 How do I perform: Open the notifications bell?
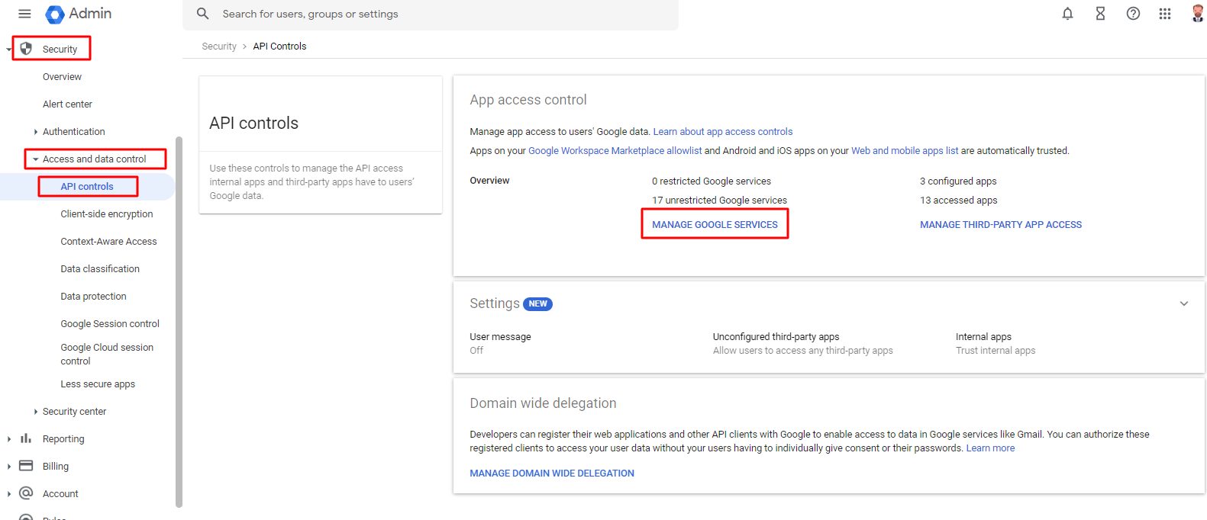(1067, 14)
